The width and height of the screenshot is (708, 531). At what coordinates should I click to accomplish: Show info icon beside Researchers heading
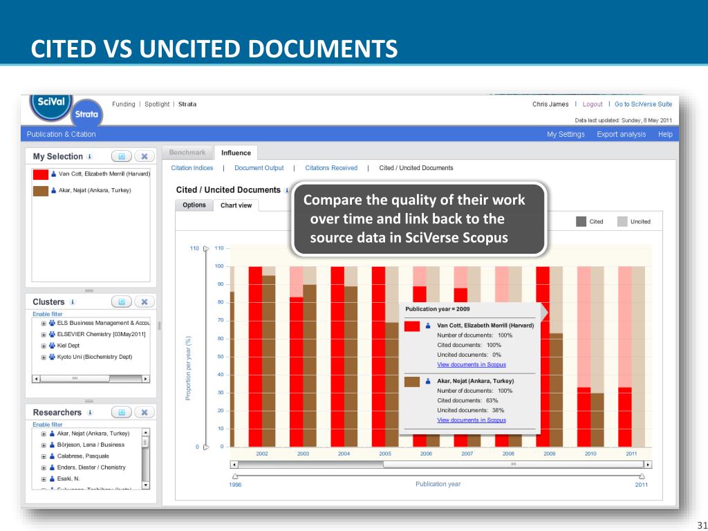click(90, 412)
